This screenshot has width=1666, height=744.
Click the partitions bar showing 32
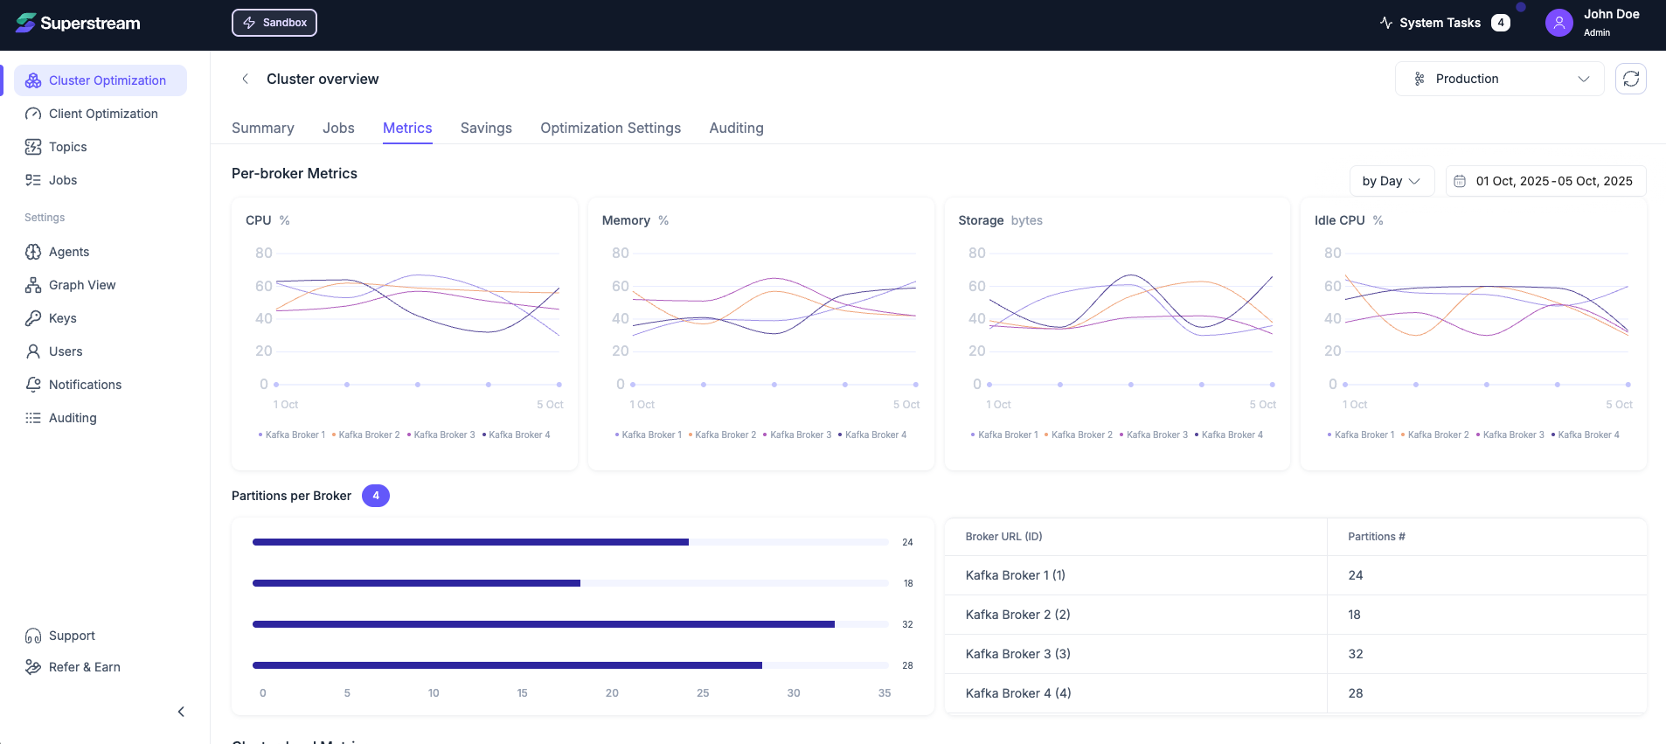[x=544, y=624]
